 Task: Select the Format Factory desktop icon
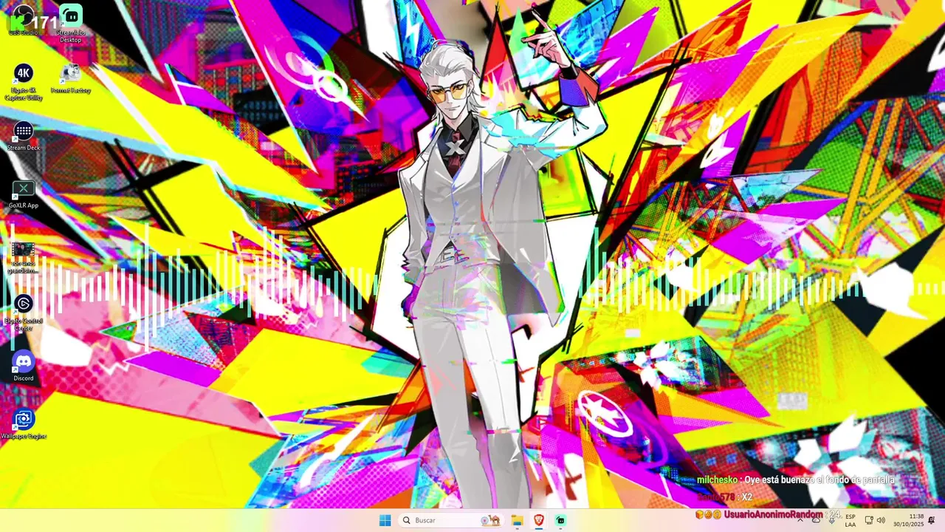pyautogui.click(x=71, y=78)
